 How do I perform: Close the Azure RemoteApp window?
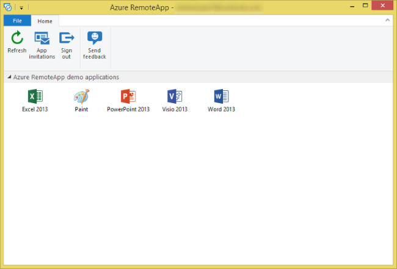pos(382,5)
